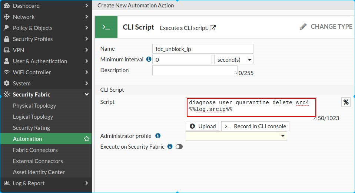Click the Security Profiles lock icon
355x193 pixels.
[6, 39]
